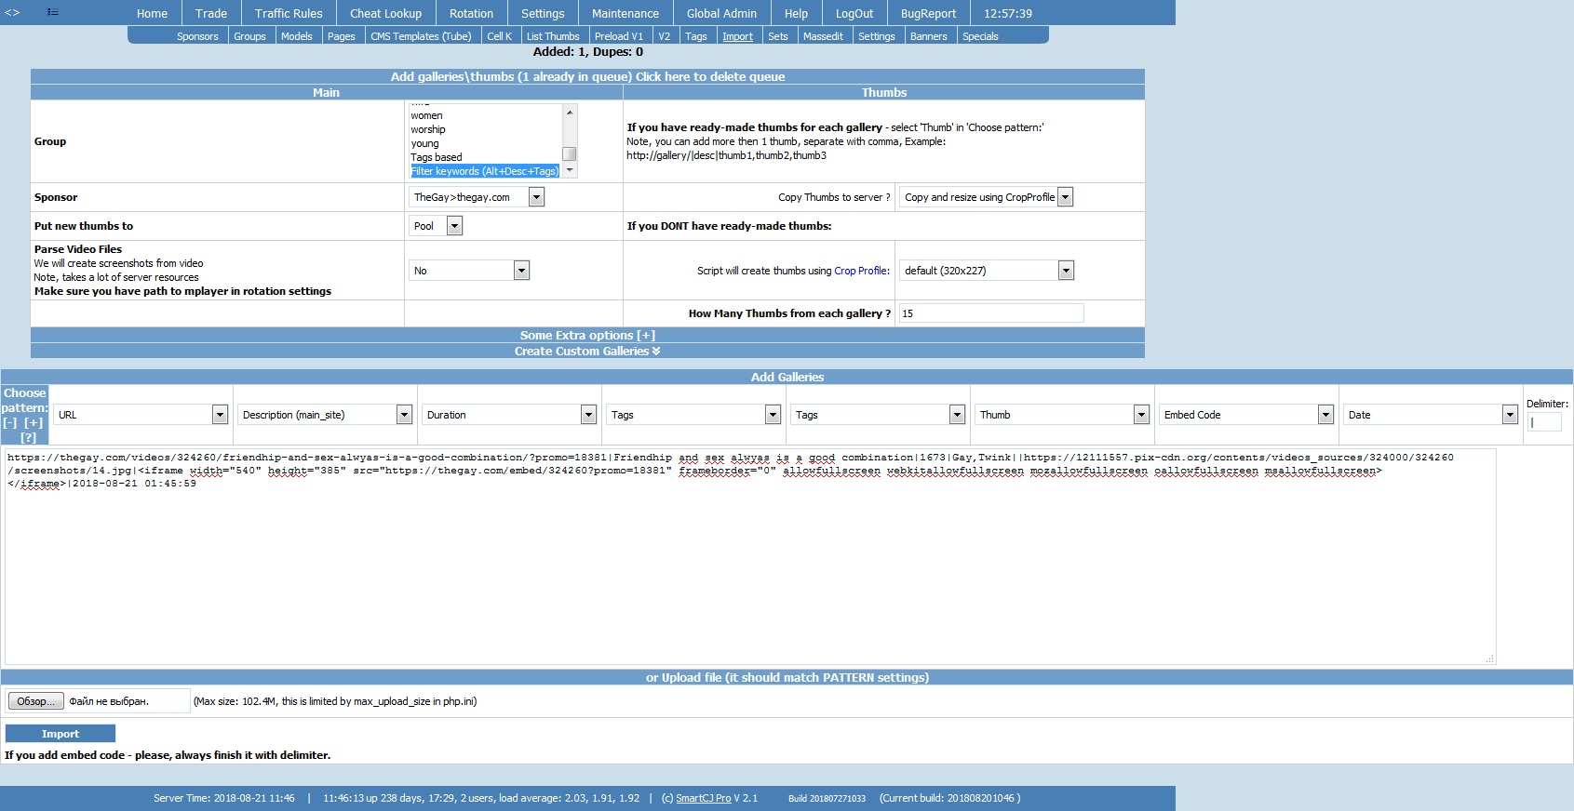Click the Delimiter input field
The image size is (1574, 811).
pos(1544,422)
